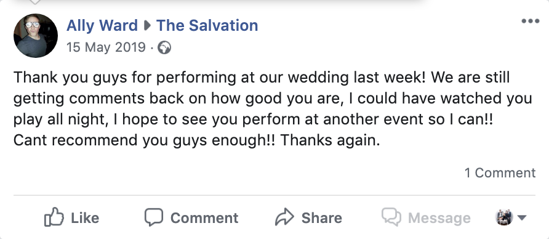Click the post text about the wedding performance

click(x=273, y=109)
